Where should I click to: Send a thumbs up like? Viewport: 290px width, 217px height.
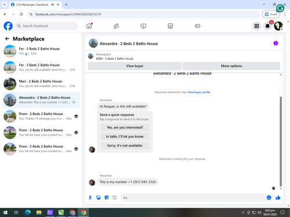(278, 197)
